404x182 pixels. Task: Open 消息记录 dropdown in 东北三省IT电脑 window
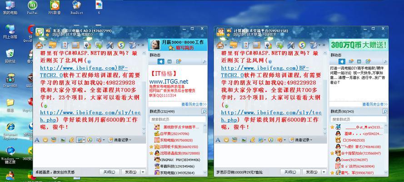pos(120,140)
